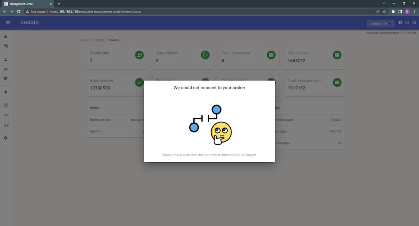Open the topic tree sidebar icon
Viewport: 419px width, 226px height.
click(x=6, y=46)
